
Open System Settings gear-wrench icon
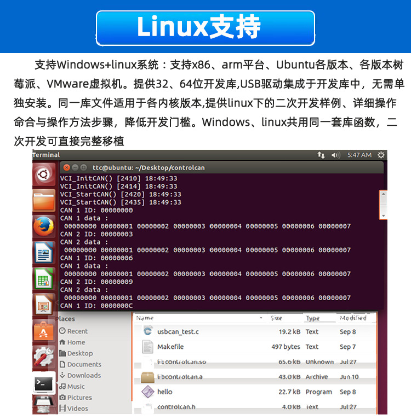[43, 357]
